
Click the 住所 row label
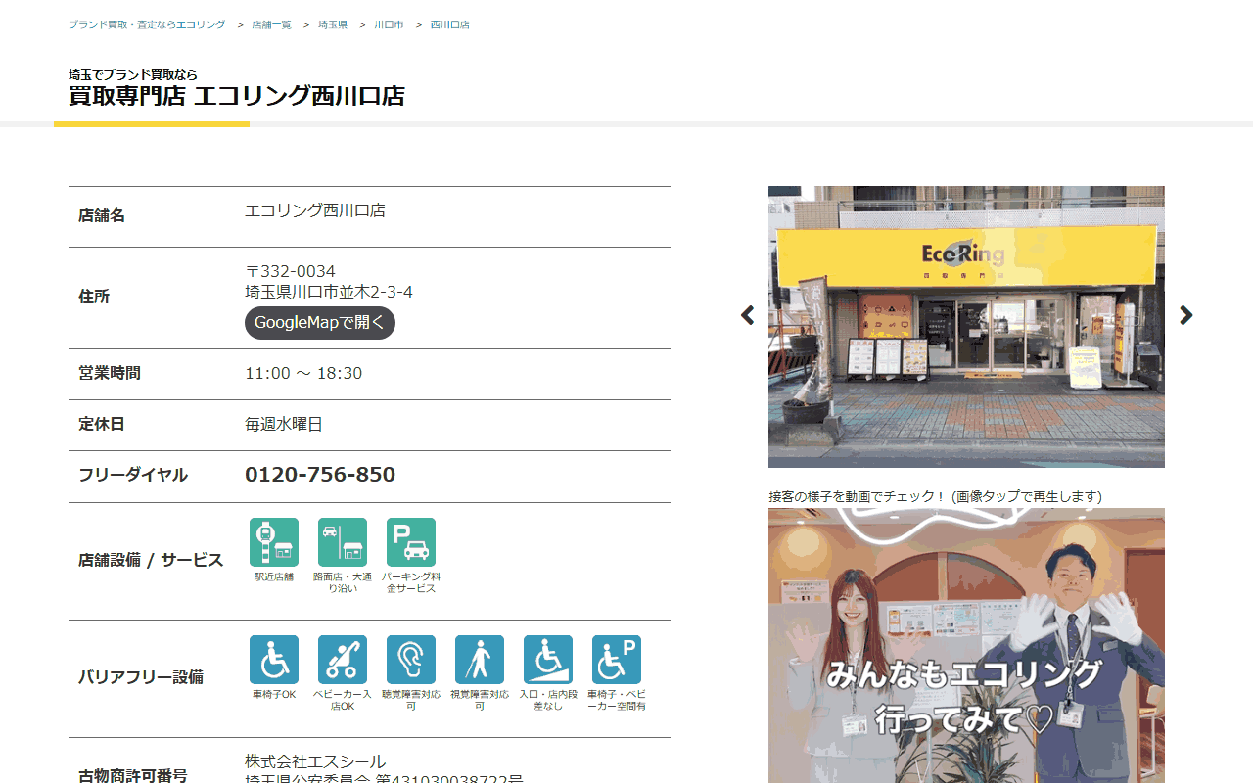pos(94,297)
